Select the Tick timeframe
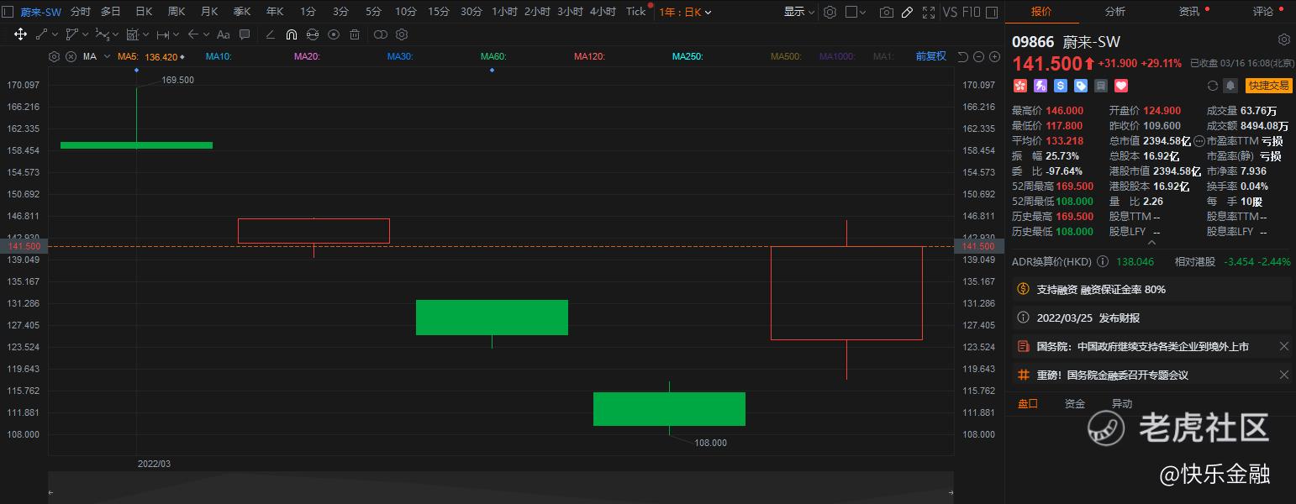The width and height of the screenshot is (1296, 504). click(636, 12)
